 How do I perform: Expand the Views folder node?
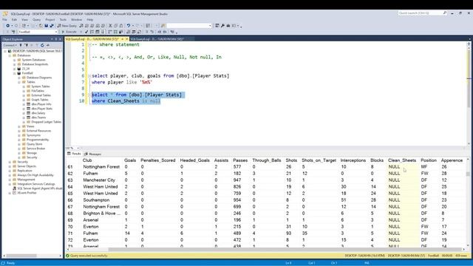19,126
